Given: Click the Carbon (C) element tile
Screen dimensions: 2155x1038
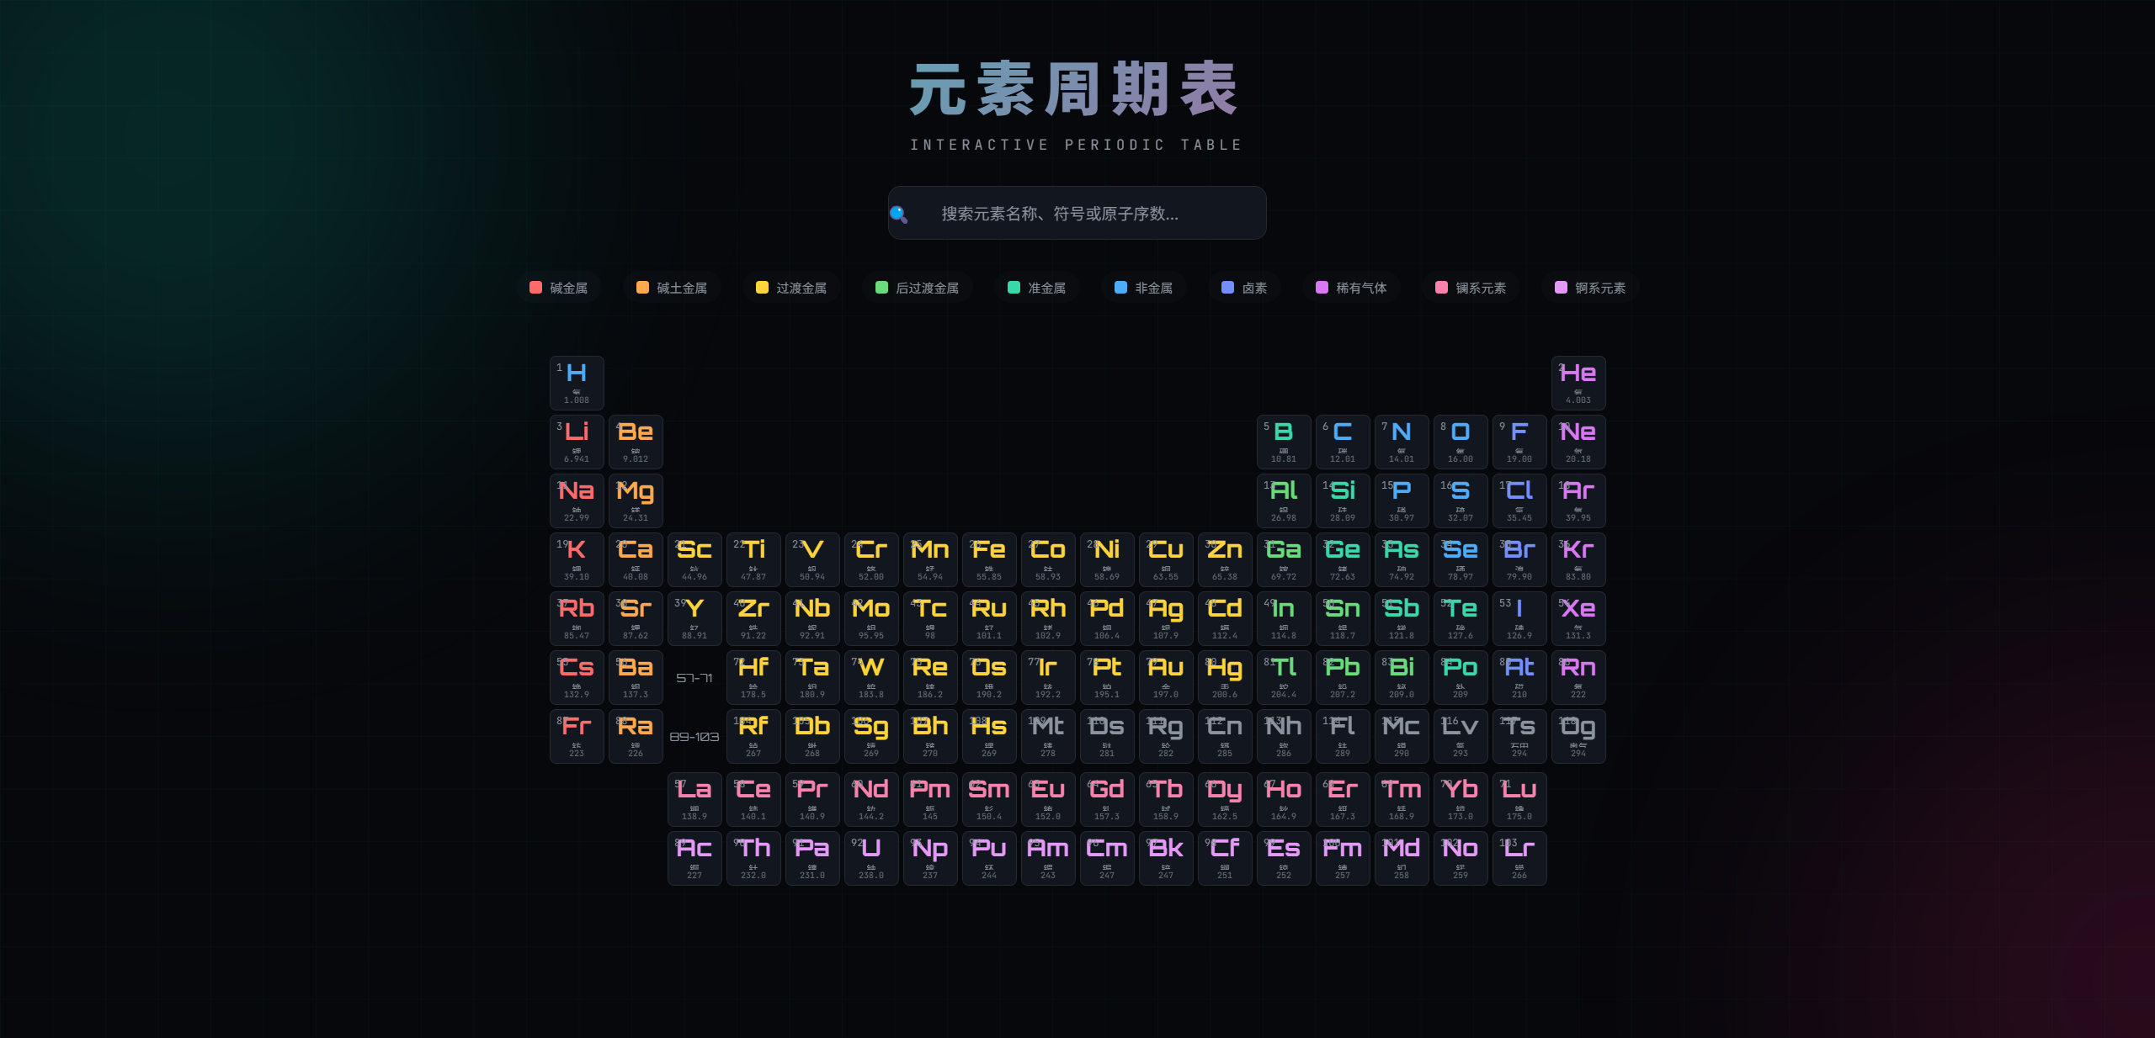Looking at the screenshot, I should click(x=1343, y=442).
